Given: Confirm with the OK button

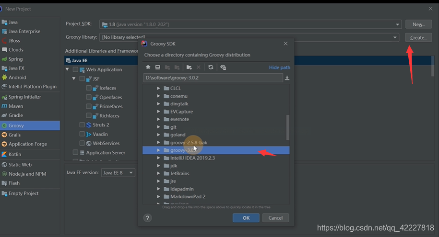Looking at the screenshot, I should point(246,218).
